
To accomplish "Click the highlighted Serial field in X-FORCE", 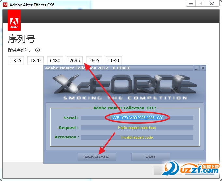I will [137, 118].
